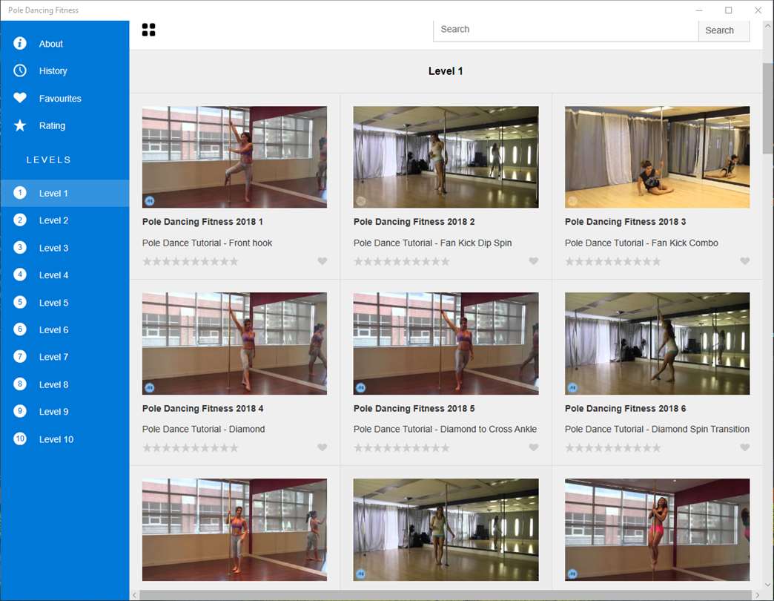Go to Level 2 label
This screenshot has width=774, height=601.
[54, 220]
